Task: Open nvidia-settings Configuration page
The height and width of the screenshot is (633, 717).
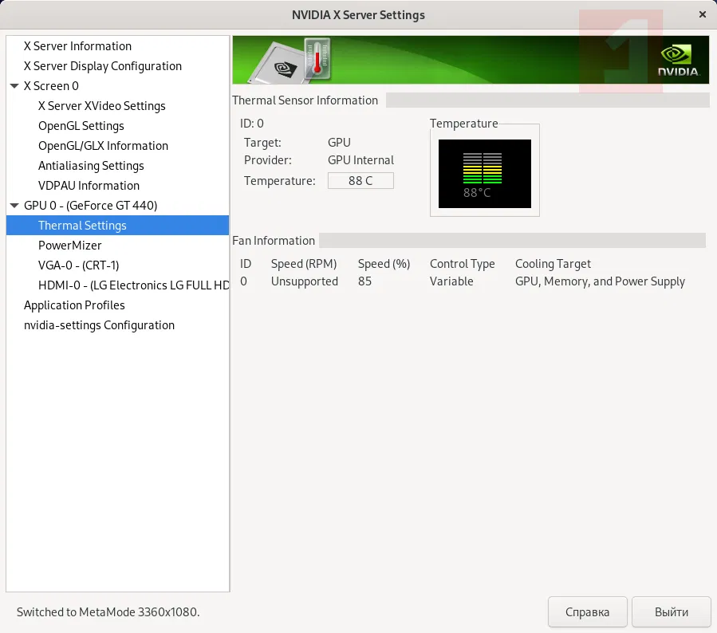Action: (99, 325)
